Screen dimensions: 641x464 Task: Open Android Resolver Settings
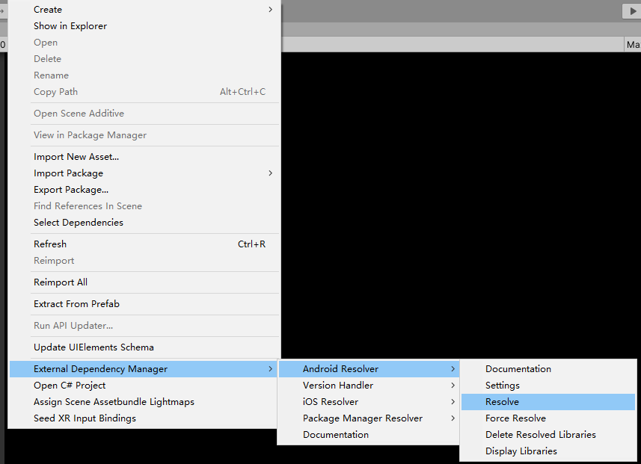click(x=501, y=385)
